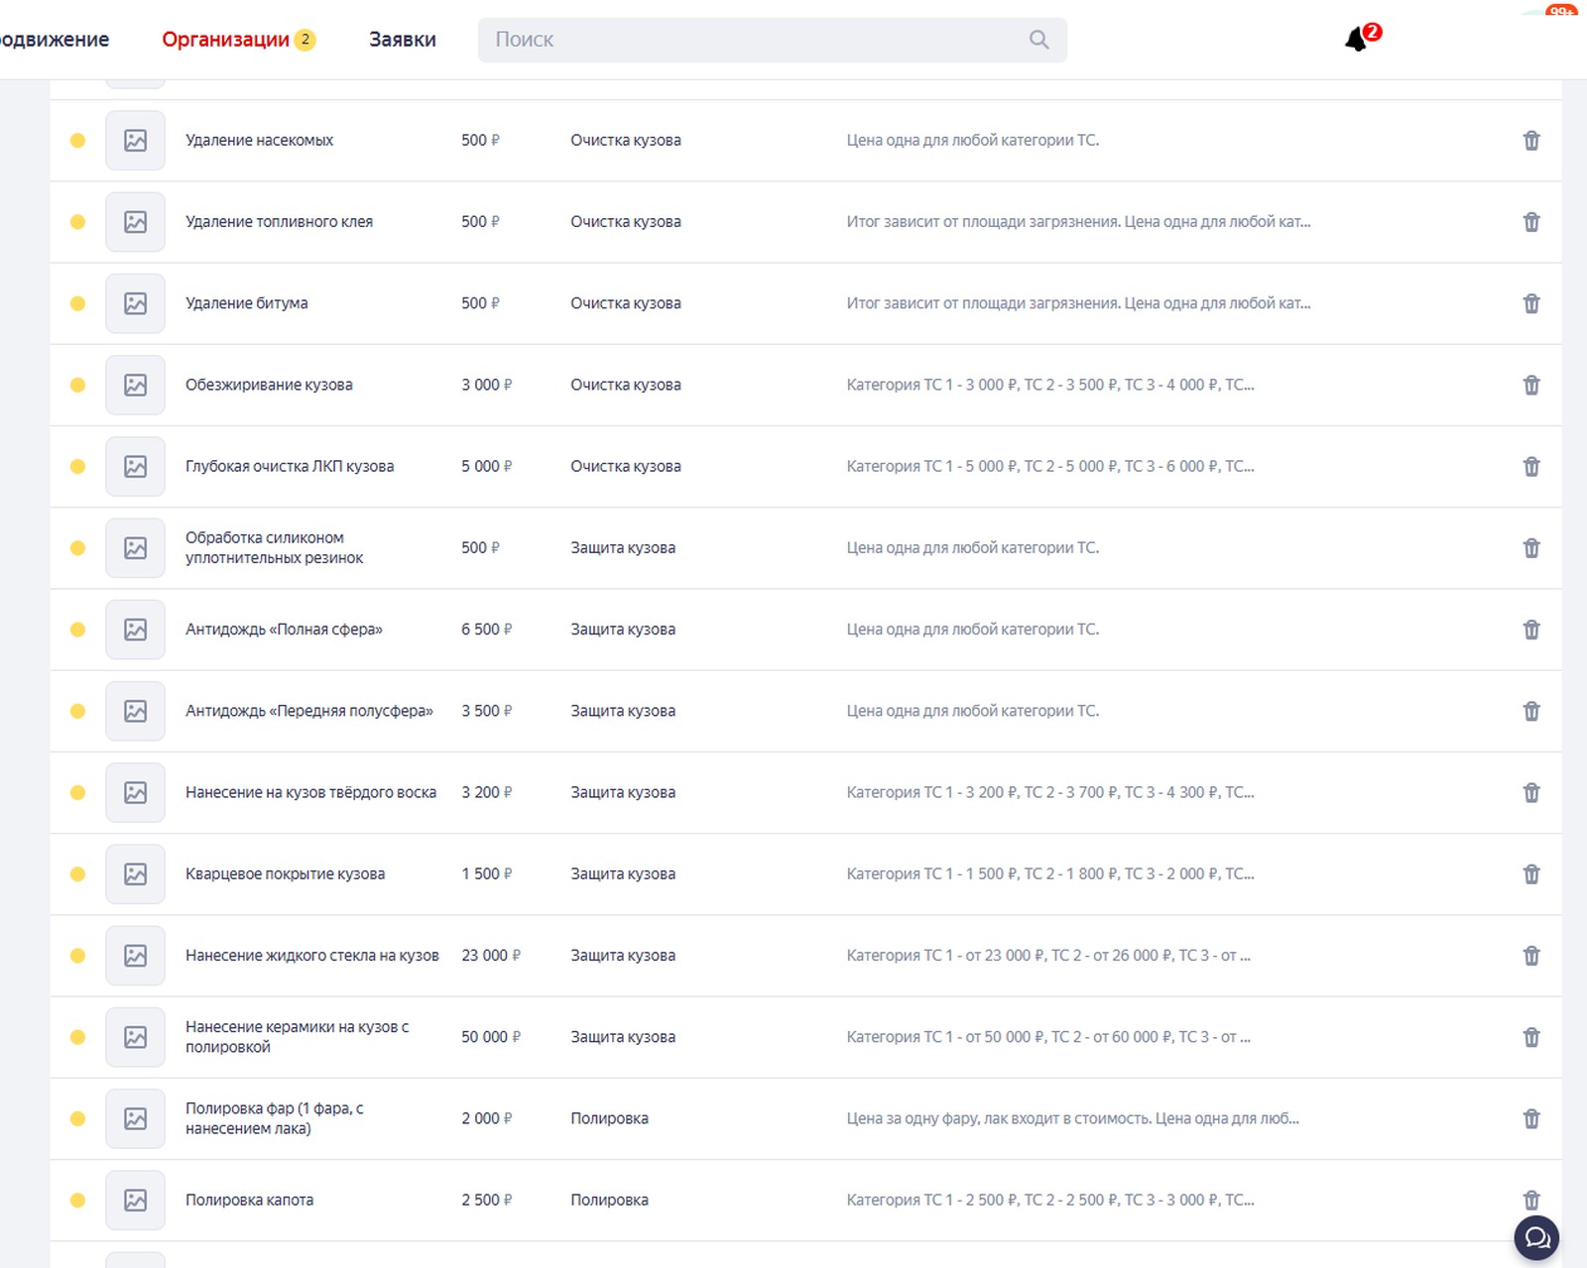Click image thumbnail of Антидождь «Полная сфера»

tap(135, 630)
